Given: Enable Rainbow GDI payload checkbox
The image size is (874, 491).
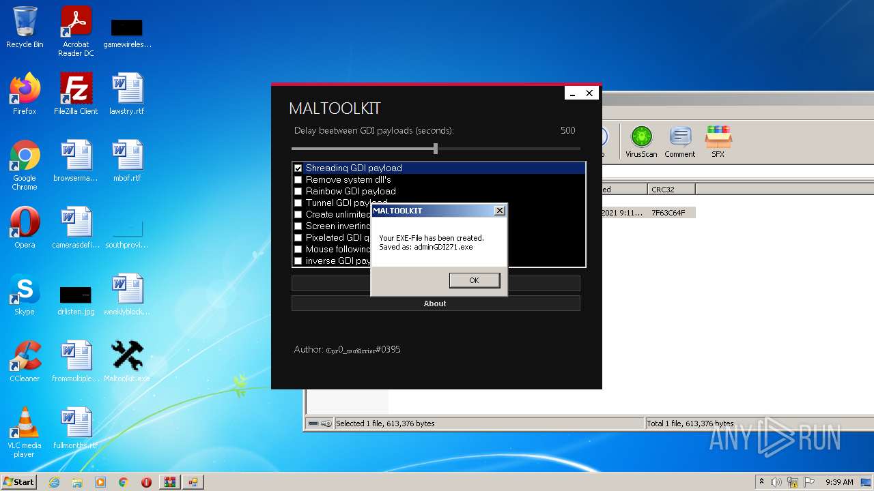Looking at the screenshot, I should point(298,192).
